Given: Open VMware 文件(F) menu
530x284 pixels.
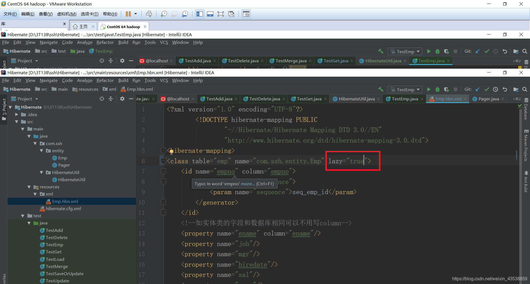Looking at the screenshot, I should pos(10,14).
